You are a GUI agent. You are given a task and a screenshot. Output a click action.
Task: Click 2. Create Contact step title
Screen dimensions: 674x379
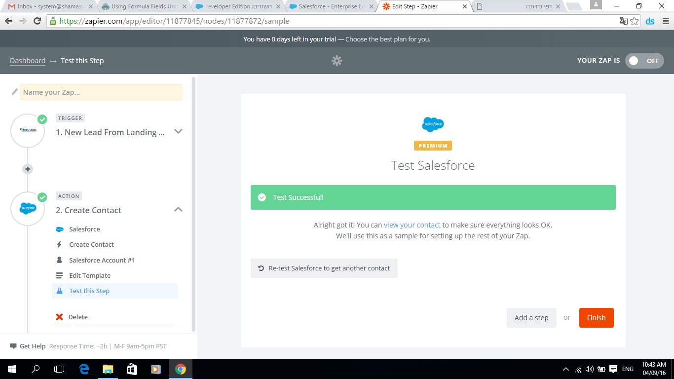coord(88,210)
